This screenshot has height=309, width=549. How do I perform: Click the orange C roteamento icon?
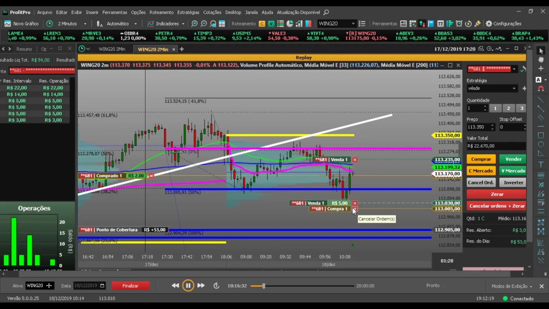(x=262, y=24)
